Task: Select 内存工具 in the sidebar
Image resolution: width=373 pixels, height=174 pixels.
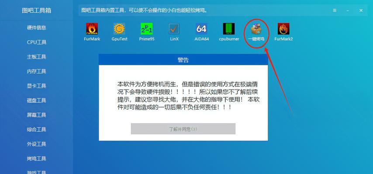Action: pos(36,71)
